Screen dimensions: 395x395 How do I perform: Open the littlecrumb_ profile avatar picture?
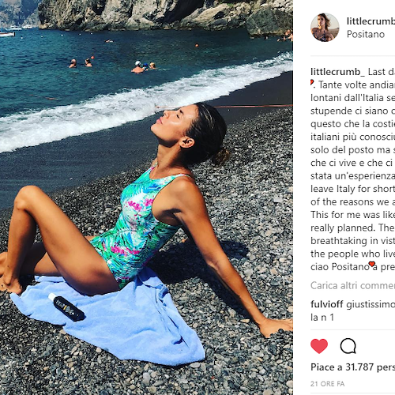click(x=325, y=28)
